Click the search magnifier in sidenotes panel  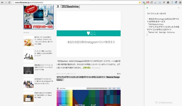179,8
